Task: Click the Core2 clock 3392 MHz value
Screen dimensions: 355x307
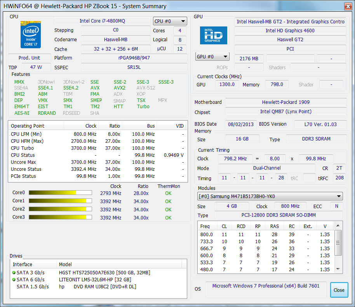Action: (111, 209)
